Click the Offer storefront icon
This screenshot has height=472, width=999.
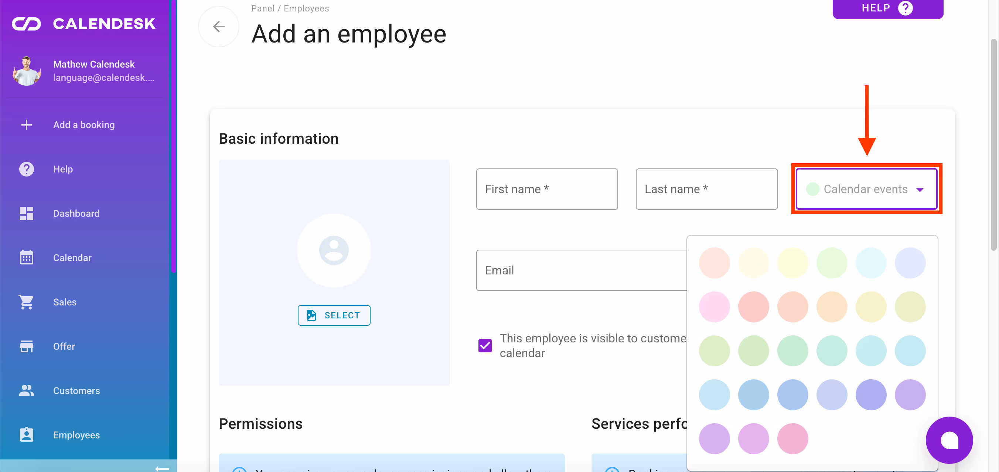tap(26, 346)
